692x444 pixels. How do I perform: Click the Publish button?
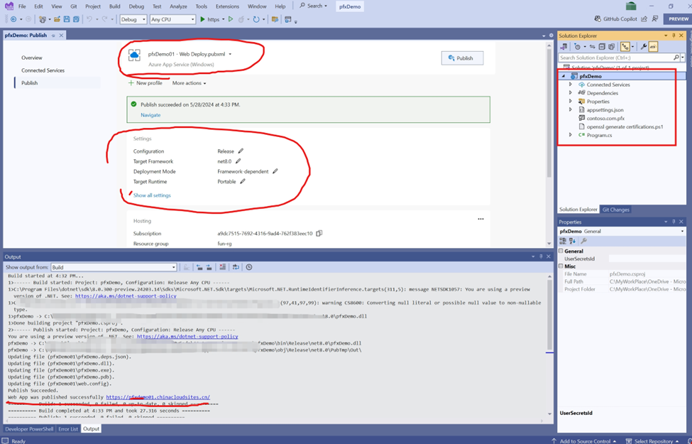pyautogui.click(x=461, y=58)
